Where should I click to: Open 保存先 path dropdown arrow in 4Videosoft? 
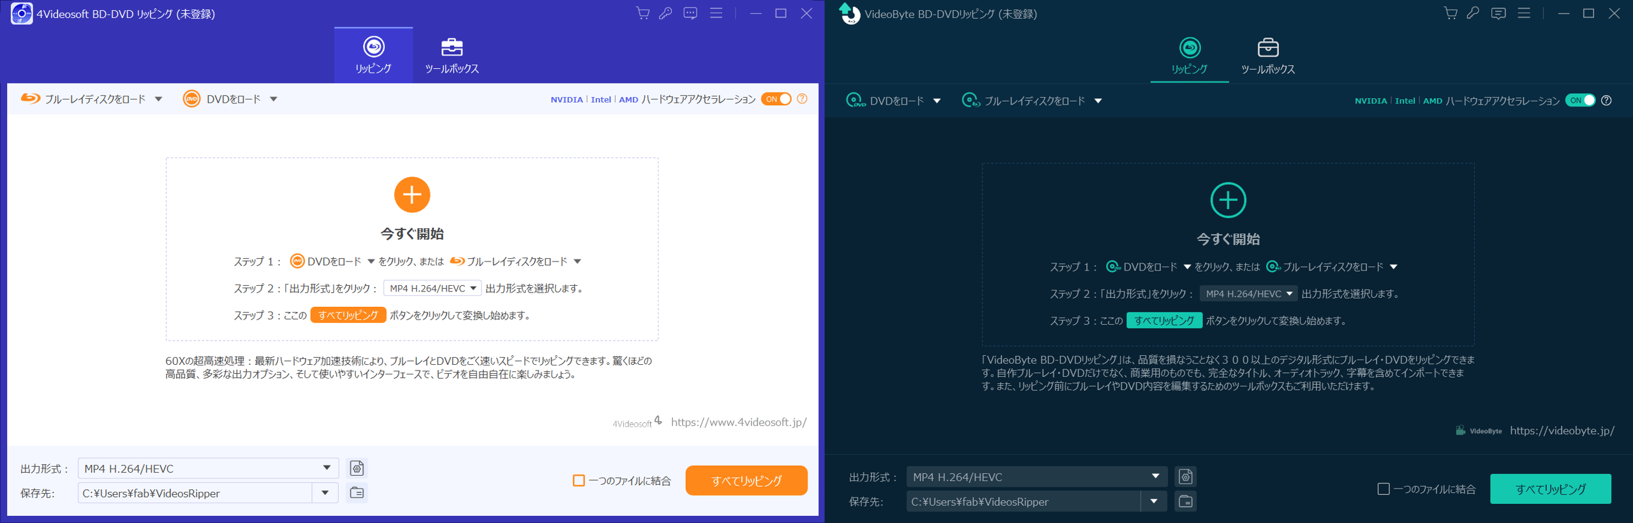pyautogui.click(x=325, y=492)
